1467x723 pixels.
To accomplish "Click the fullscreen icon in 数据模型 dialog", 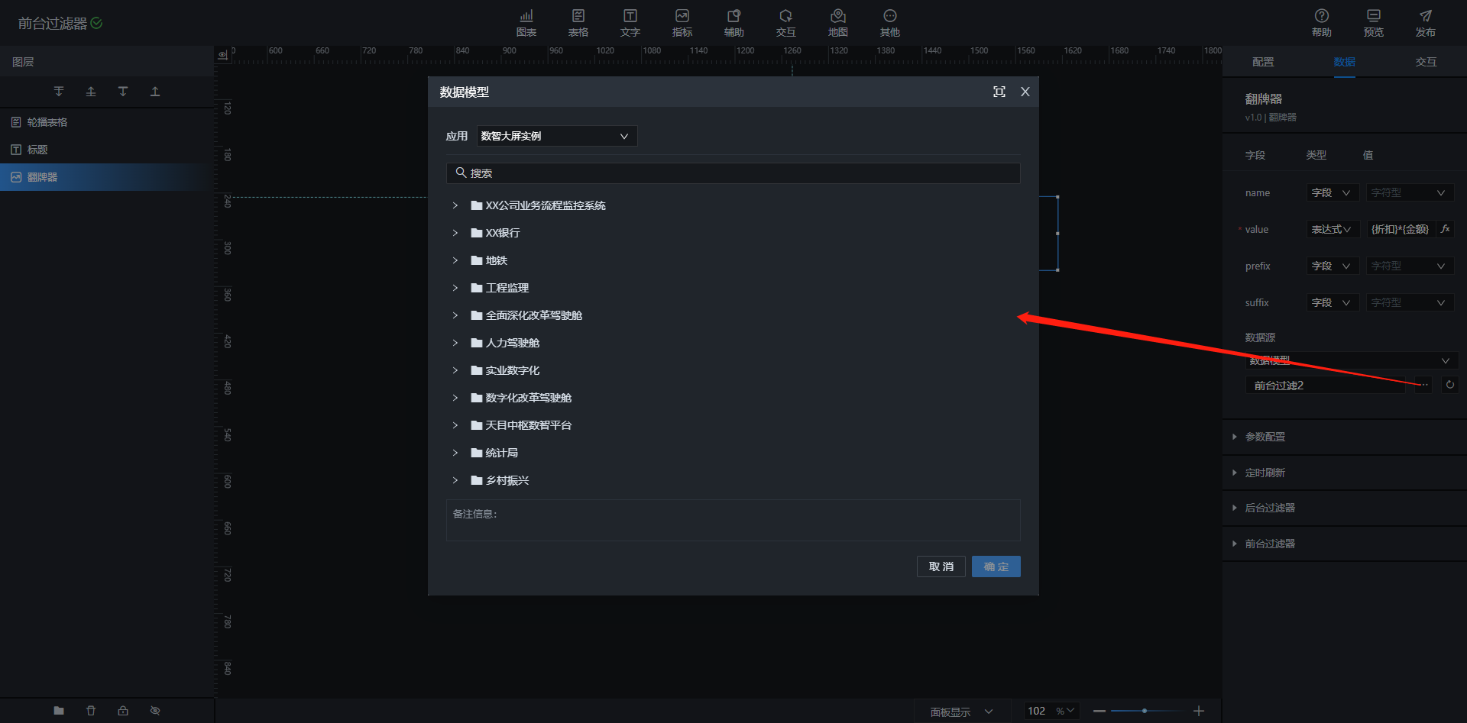I will [x=999, y=92].
